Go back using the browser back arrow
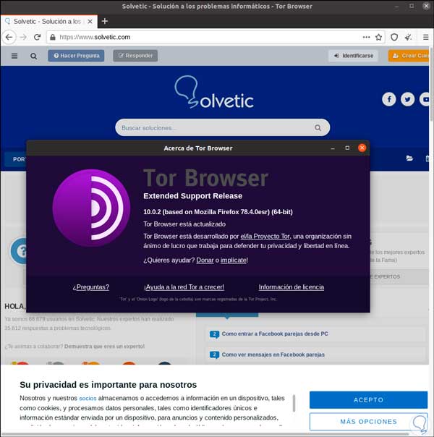434x437 pixels. pos(9,37)
